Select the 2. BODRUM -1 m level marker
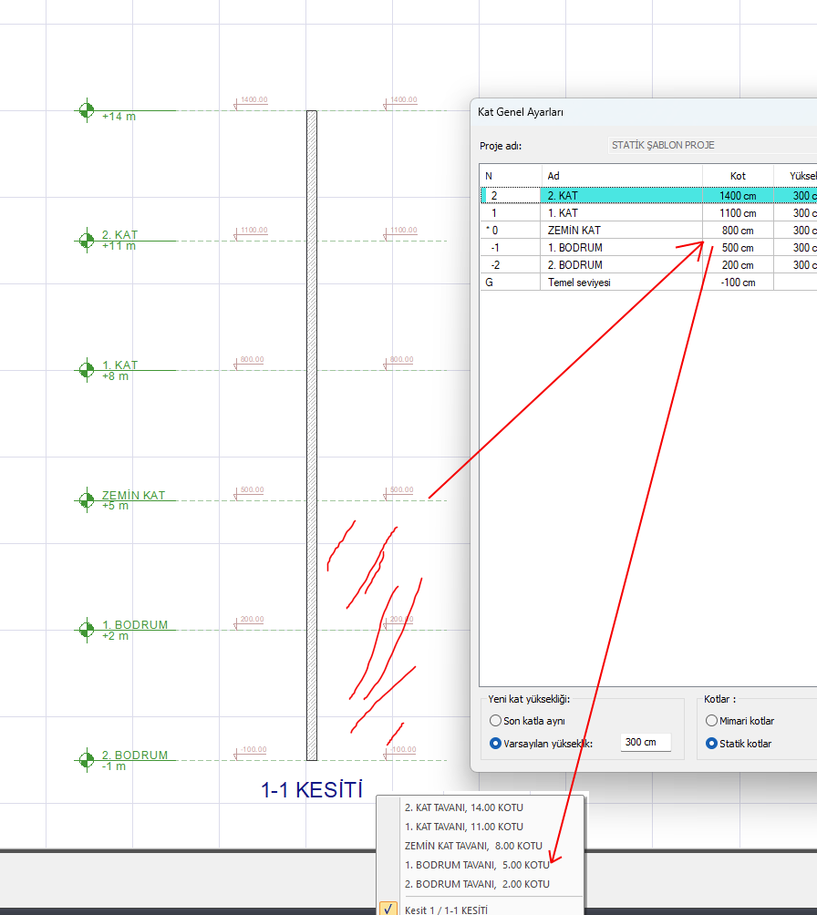Screen dimensions: 817x915 [x=86, y=759]
